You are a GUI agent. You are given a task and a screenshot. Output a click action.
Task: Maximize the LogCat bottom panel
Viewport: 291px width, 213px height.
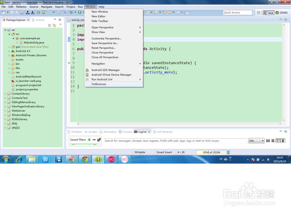click(x=286, y=132)
